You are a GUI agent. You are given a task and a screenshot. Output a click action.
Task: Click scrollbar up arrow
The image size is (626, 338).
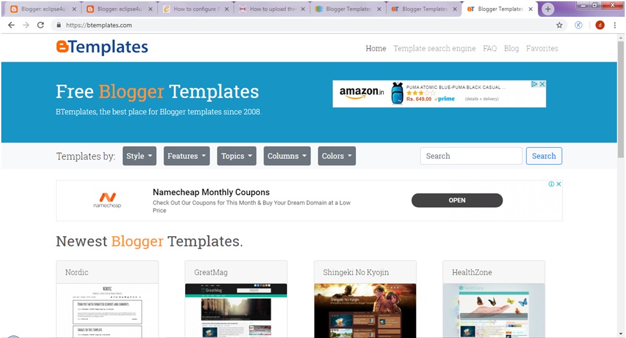620,38
